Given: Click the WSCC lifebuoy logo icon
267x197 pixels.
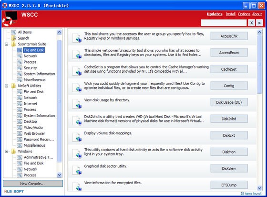Looking at the screenshot, I should coord(10,19).
